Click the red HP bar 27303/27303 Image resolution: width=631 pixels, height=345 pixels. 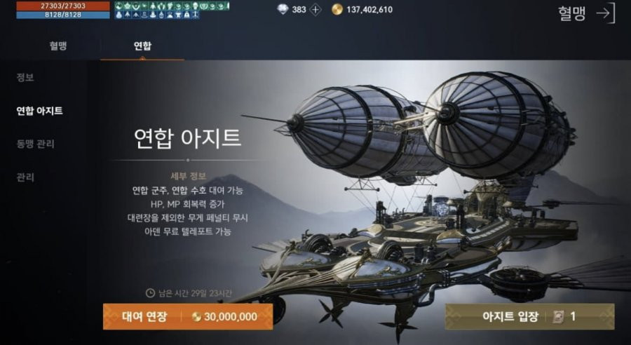coord(63,6)
